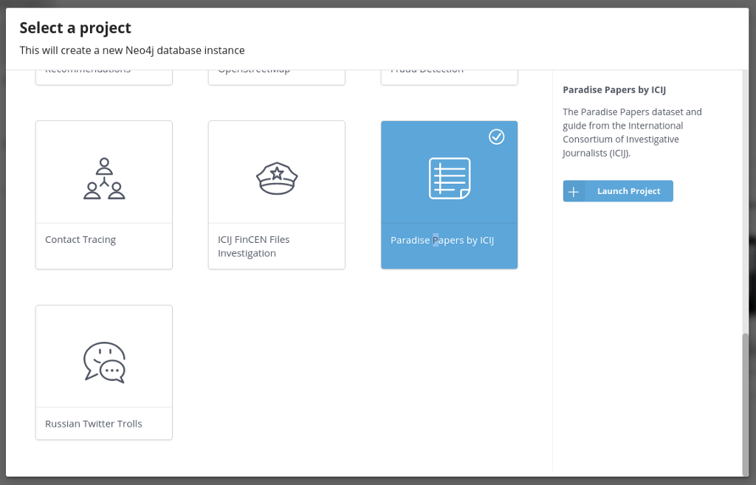Select the Contact Tracing people-network icon

pyautogui.click(x=104, y=179)
